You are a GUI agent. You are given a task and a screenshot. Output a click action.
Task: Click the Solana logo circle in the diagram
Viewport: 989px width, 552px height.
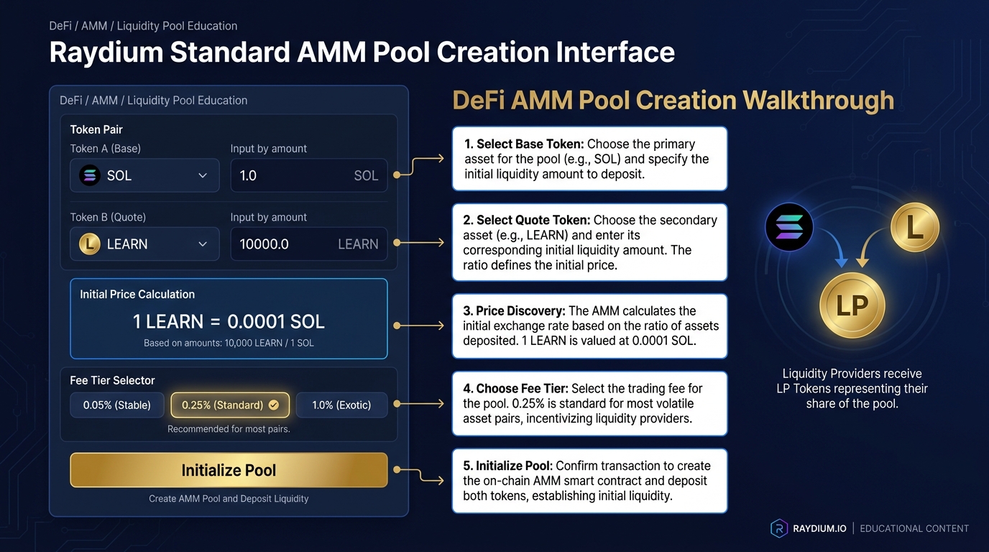[789, 227]
